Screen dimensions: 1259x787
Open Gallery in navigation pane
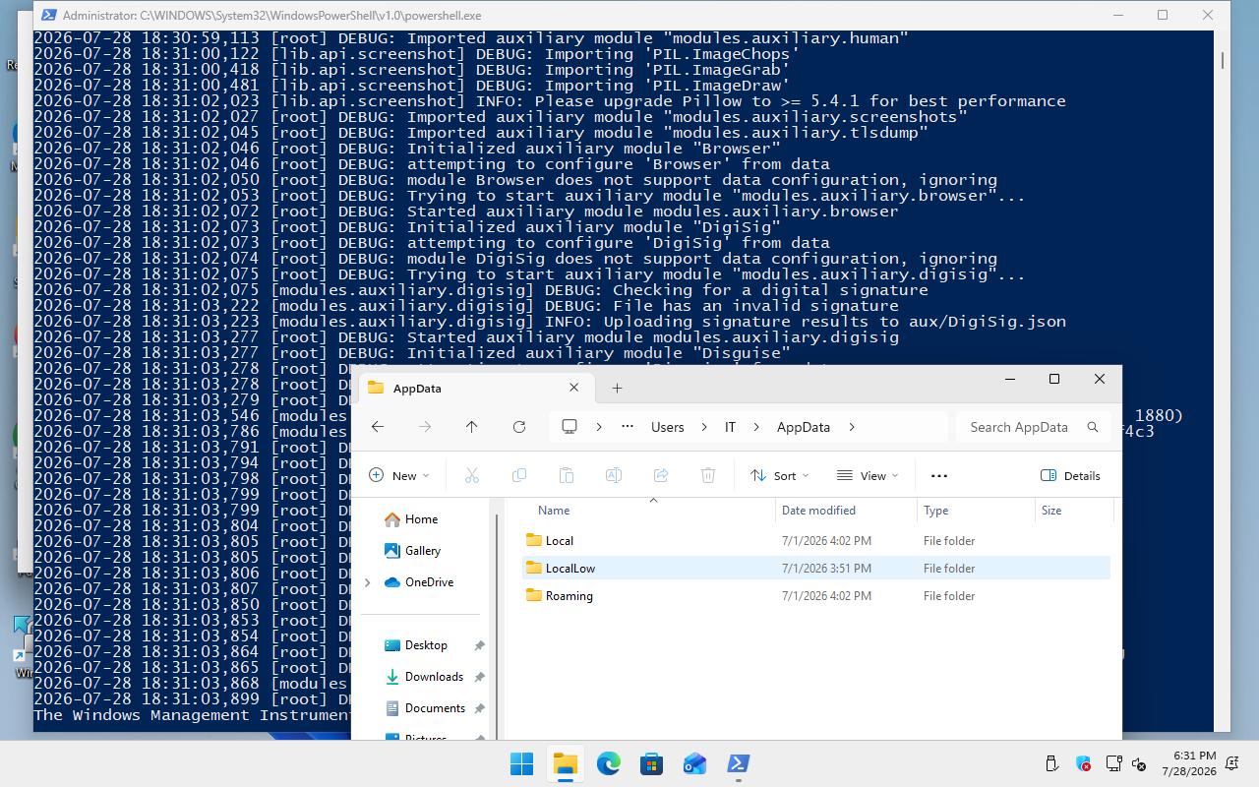click(423, 551)
